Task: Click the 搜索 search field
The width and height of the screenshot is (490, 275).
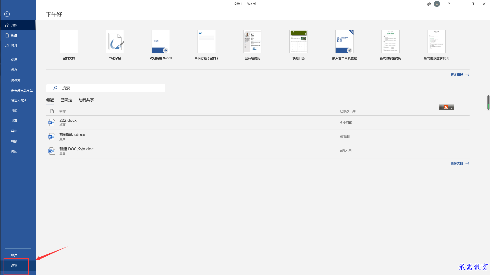Action: (106, 88)
